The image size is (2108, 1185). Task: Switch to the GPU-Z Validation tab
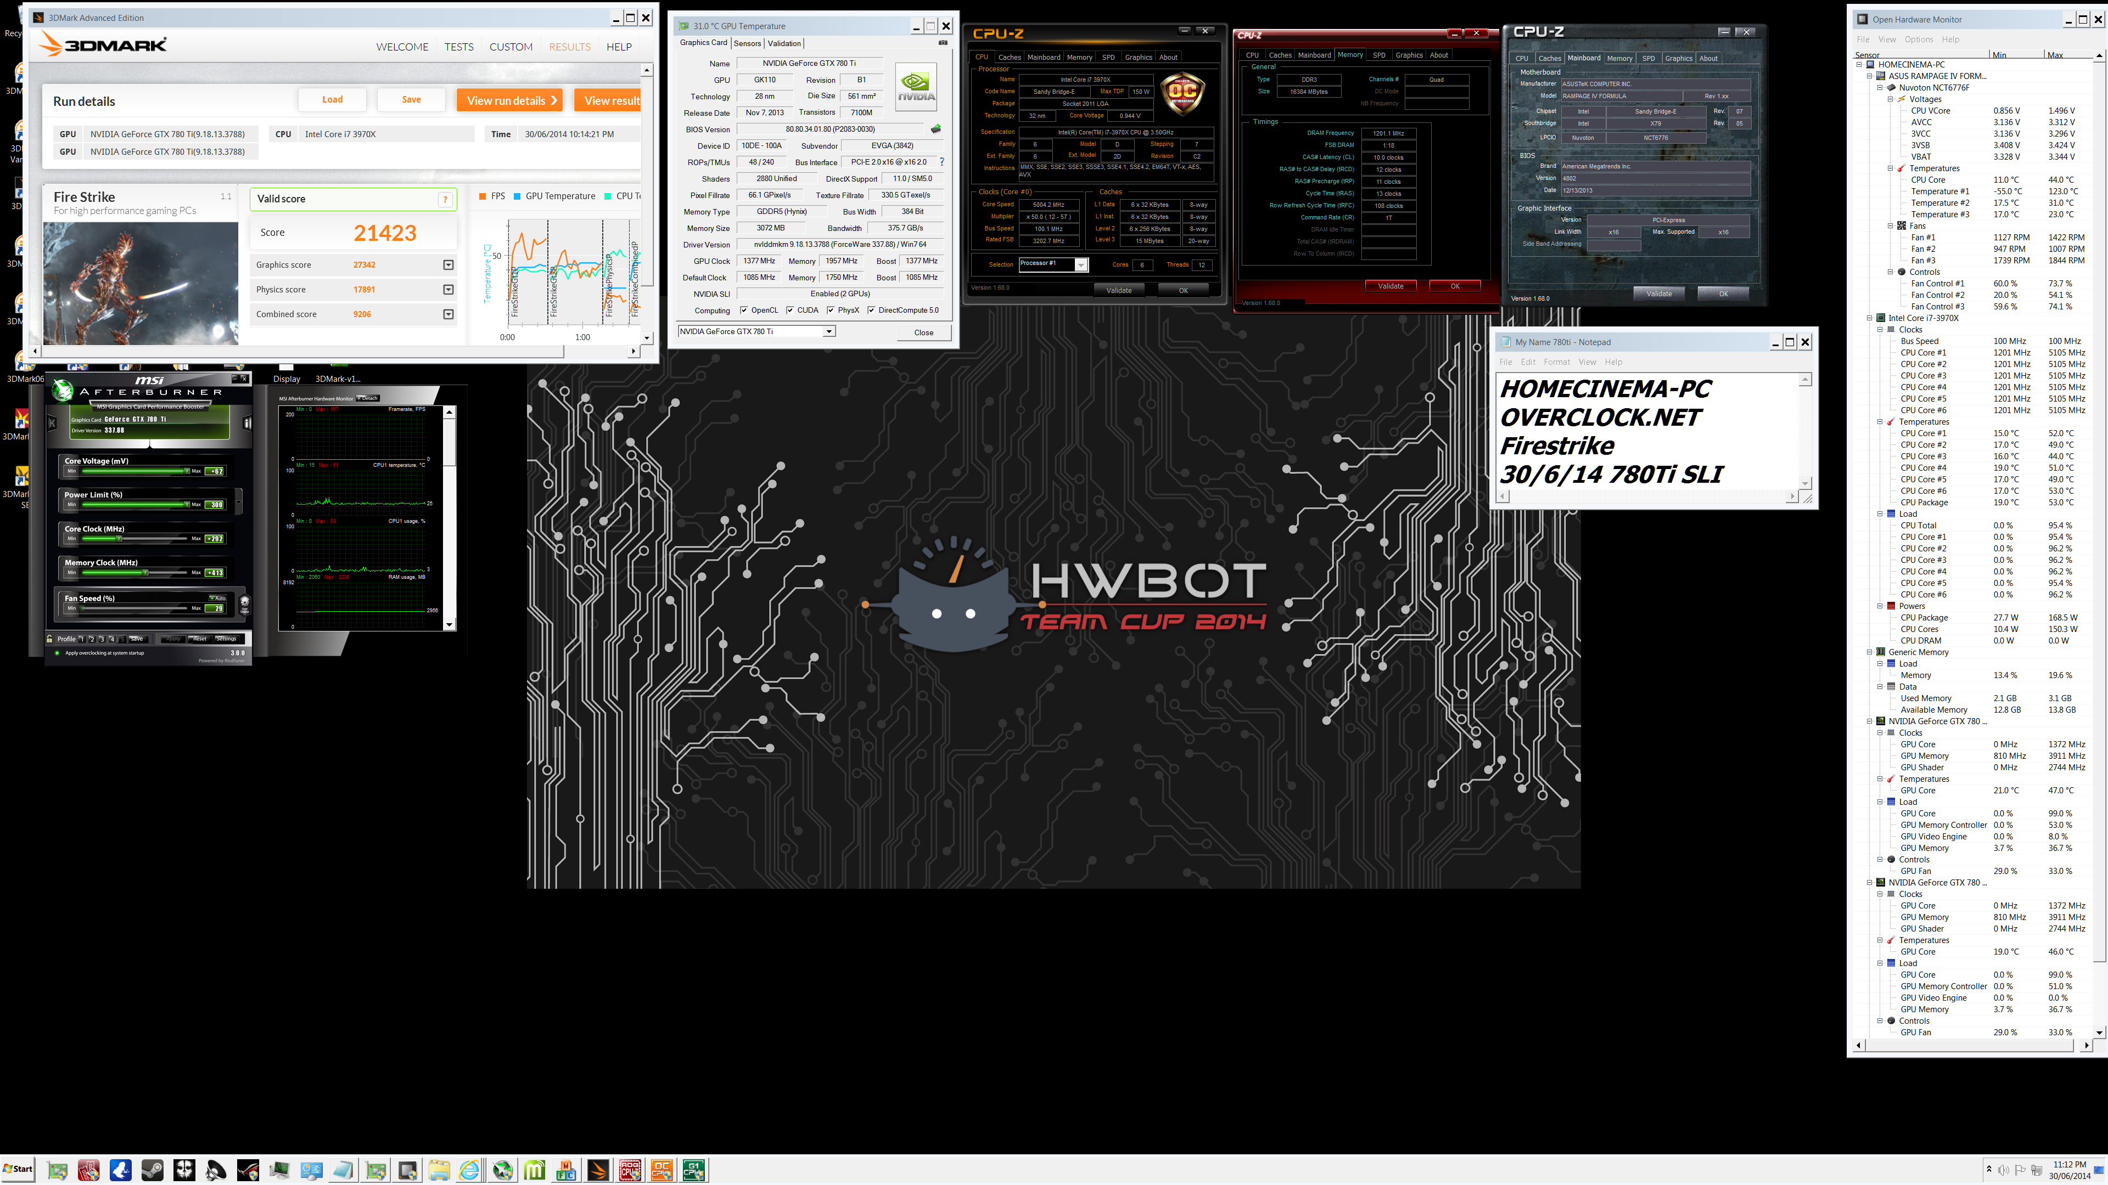coord(784,43)
